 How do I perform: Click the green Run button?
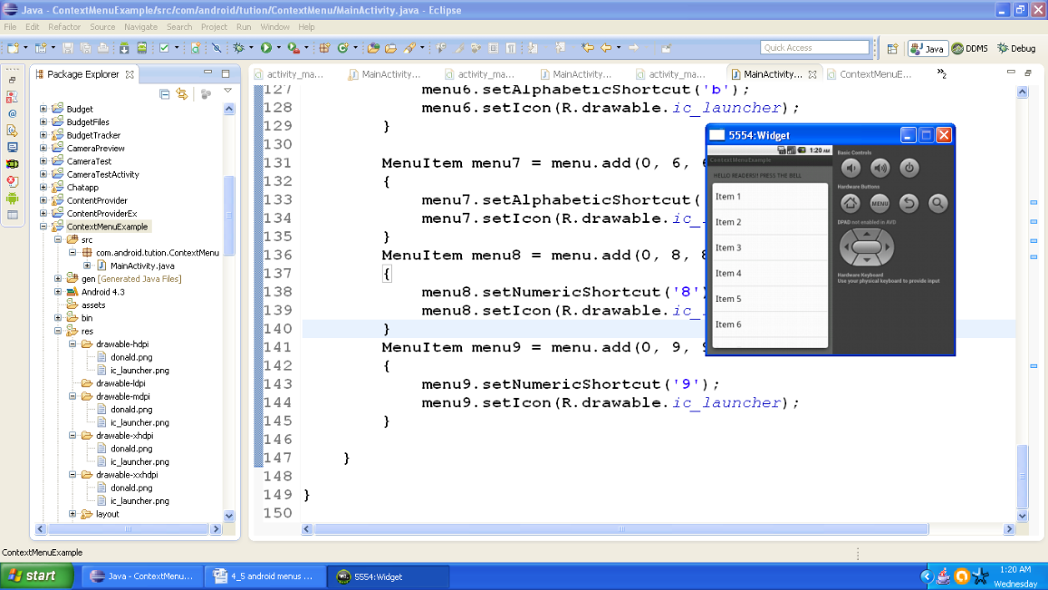click(266, 47)
